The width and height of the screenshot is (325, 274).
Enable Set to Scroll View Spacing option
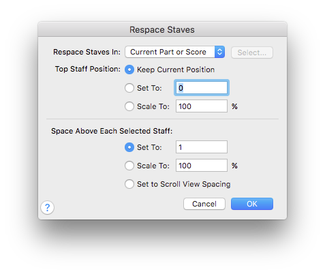[129, 184]
